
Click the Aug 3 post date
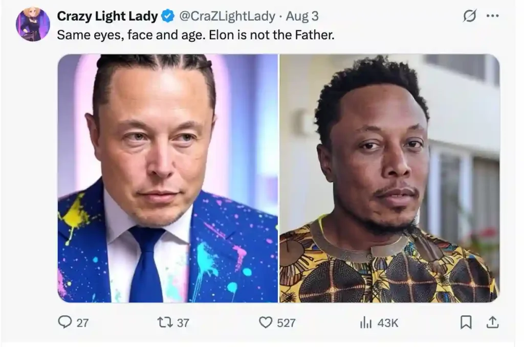tap(302, 16)
